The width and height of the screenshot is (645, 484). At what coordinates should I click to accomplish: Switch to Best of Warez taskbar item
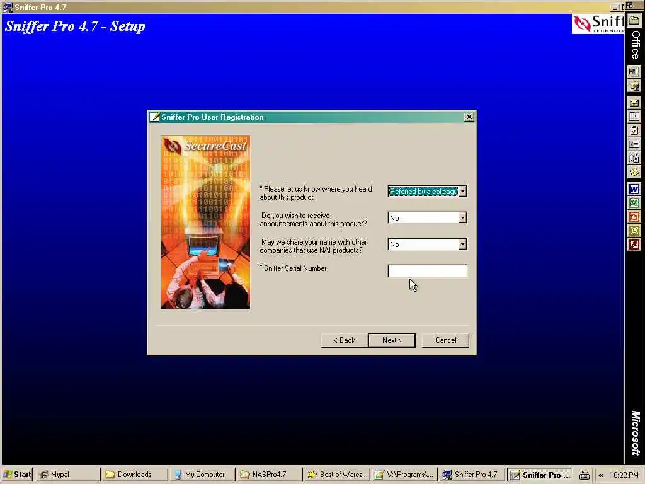coord(336,475)
